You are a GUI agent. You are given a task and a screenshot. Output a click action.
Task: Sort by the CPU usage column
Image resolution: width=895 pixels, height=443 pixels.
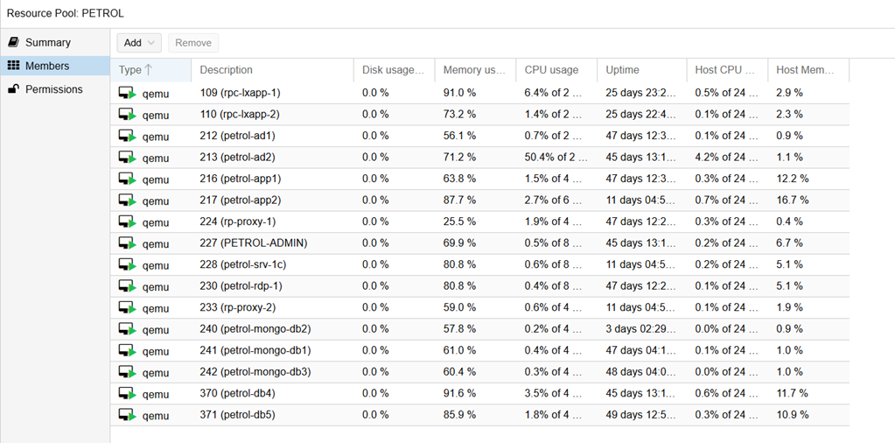point(551,70)
